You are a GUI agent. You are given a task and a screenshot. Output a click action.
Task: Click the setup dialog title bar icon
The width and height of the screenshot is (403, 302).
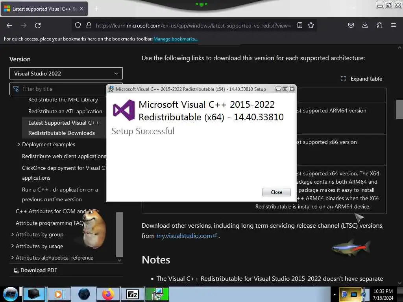111,89
